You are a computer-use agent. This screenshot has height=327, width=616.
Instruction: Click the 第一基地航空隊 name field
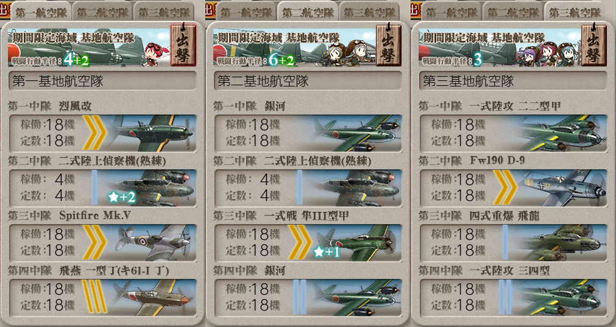pos(102,81)
